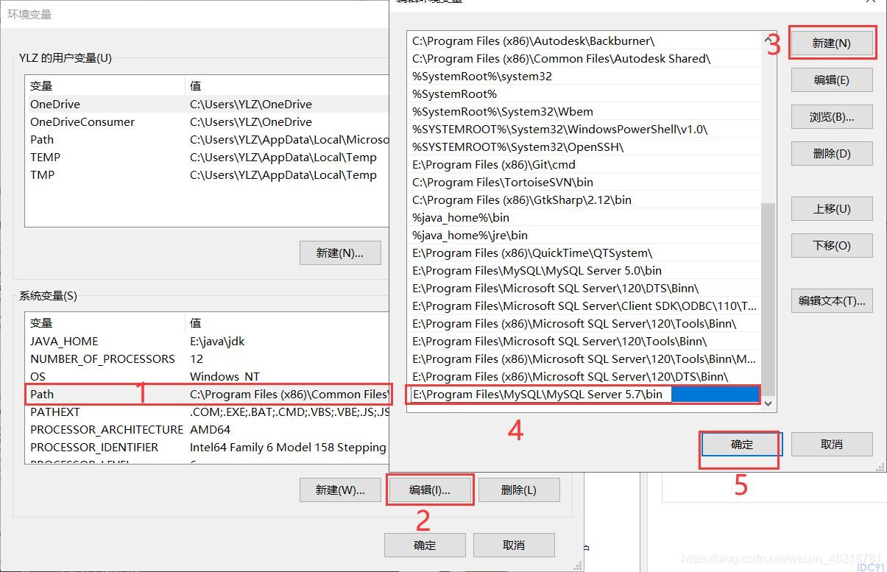Select the MySQL Server 5.0\bin entry

coord(584,271)
